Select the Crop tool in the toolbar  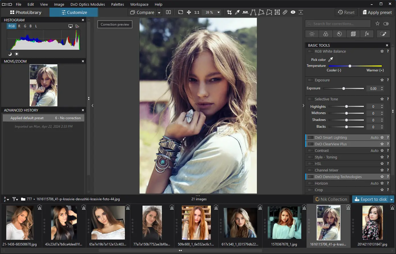(229, 12)
